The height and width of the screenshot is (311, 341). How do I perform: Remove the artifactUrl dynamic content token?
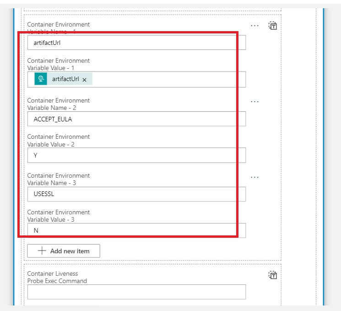85,80
